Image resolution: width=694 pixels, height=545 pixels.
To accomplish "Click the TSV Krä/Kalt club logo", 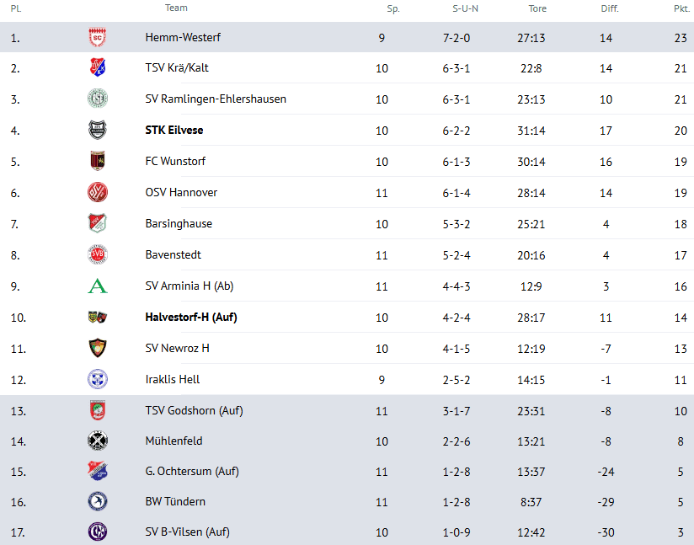I will tap(98, 68).
